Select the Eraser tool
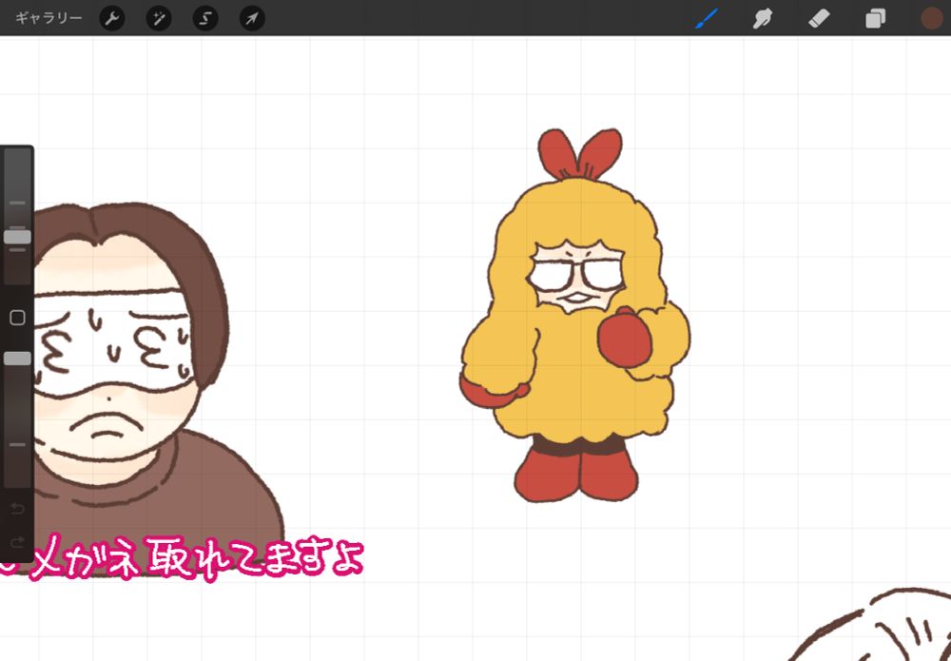 tap(819, 19)
